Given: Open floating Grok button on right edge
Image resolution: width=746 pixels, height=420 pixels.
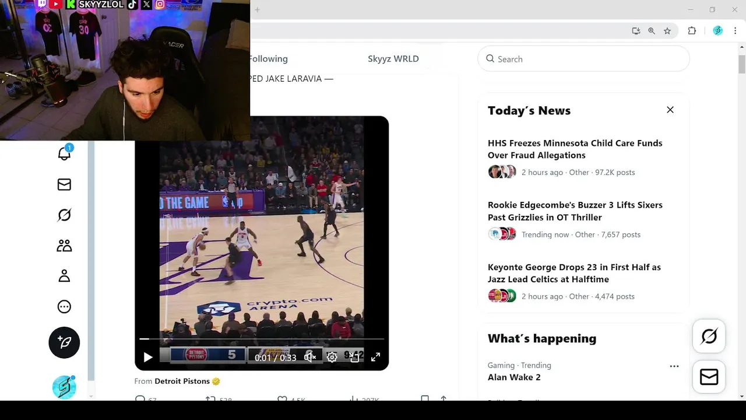Looking at the screenshot, I should pyautogui.click(x=709, y=336).
